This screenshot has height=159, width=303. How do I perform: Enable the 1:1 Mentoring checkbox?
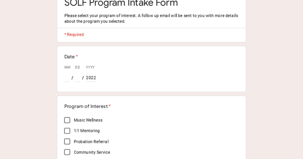click(67, 131)
